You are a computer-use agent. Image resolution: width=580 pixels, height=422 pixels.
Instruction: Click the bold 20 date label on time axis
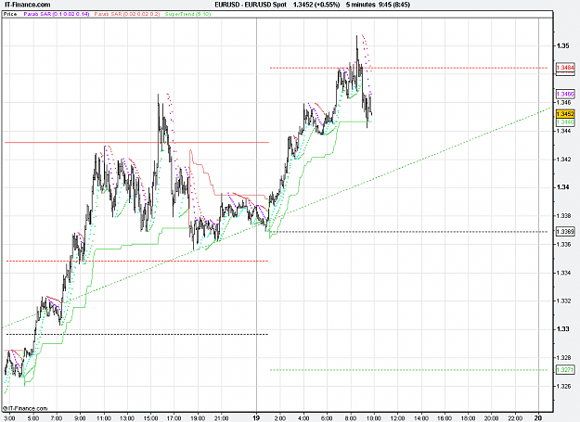[x=538, y=418]
